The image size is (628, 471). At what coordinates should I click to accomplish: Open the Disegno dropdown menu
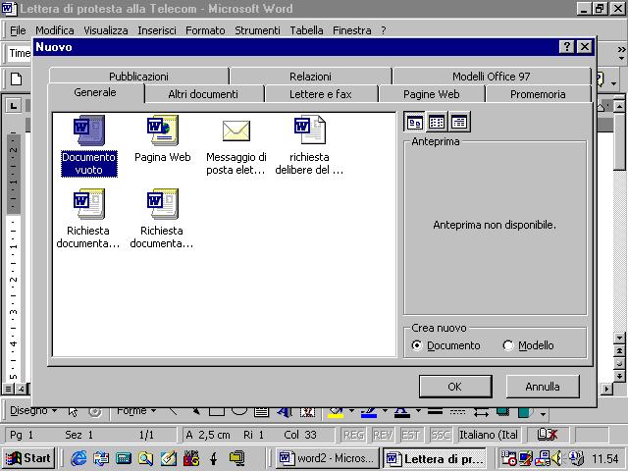pos(33,411)
